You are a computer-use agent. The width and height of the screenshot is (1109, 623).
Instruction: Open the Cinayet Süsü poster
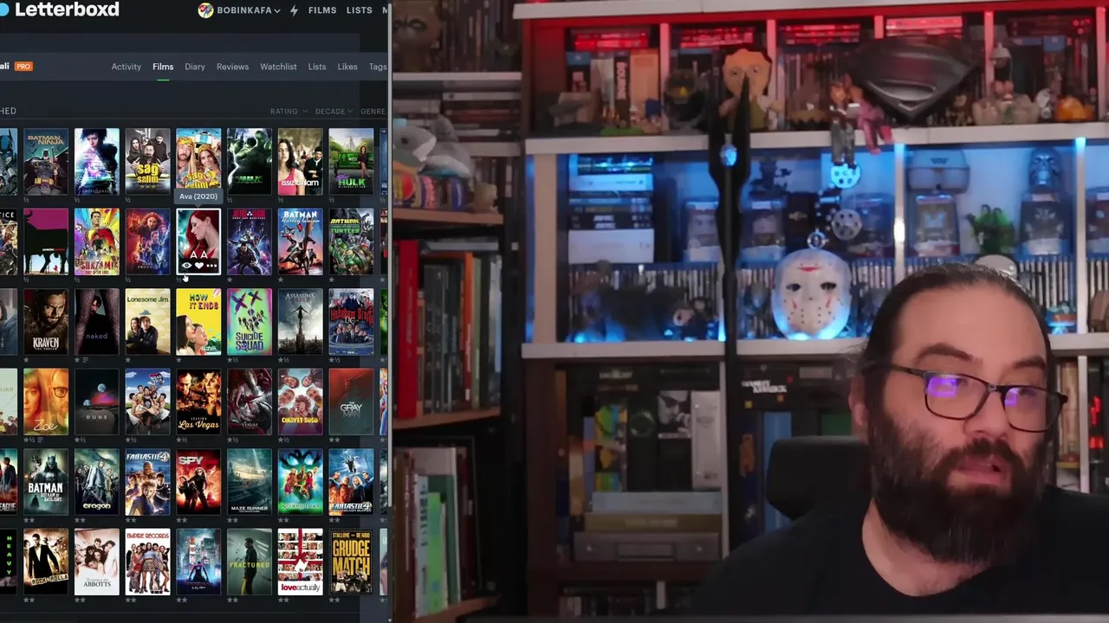(x=301, y=401)
